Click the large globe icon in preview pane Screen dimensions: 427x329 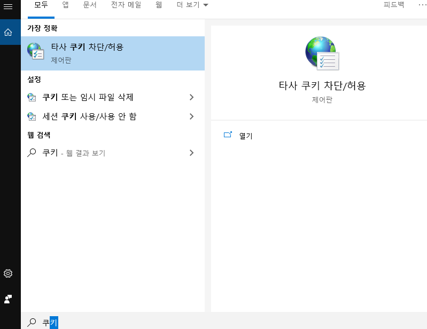(322, 53)
